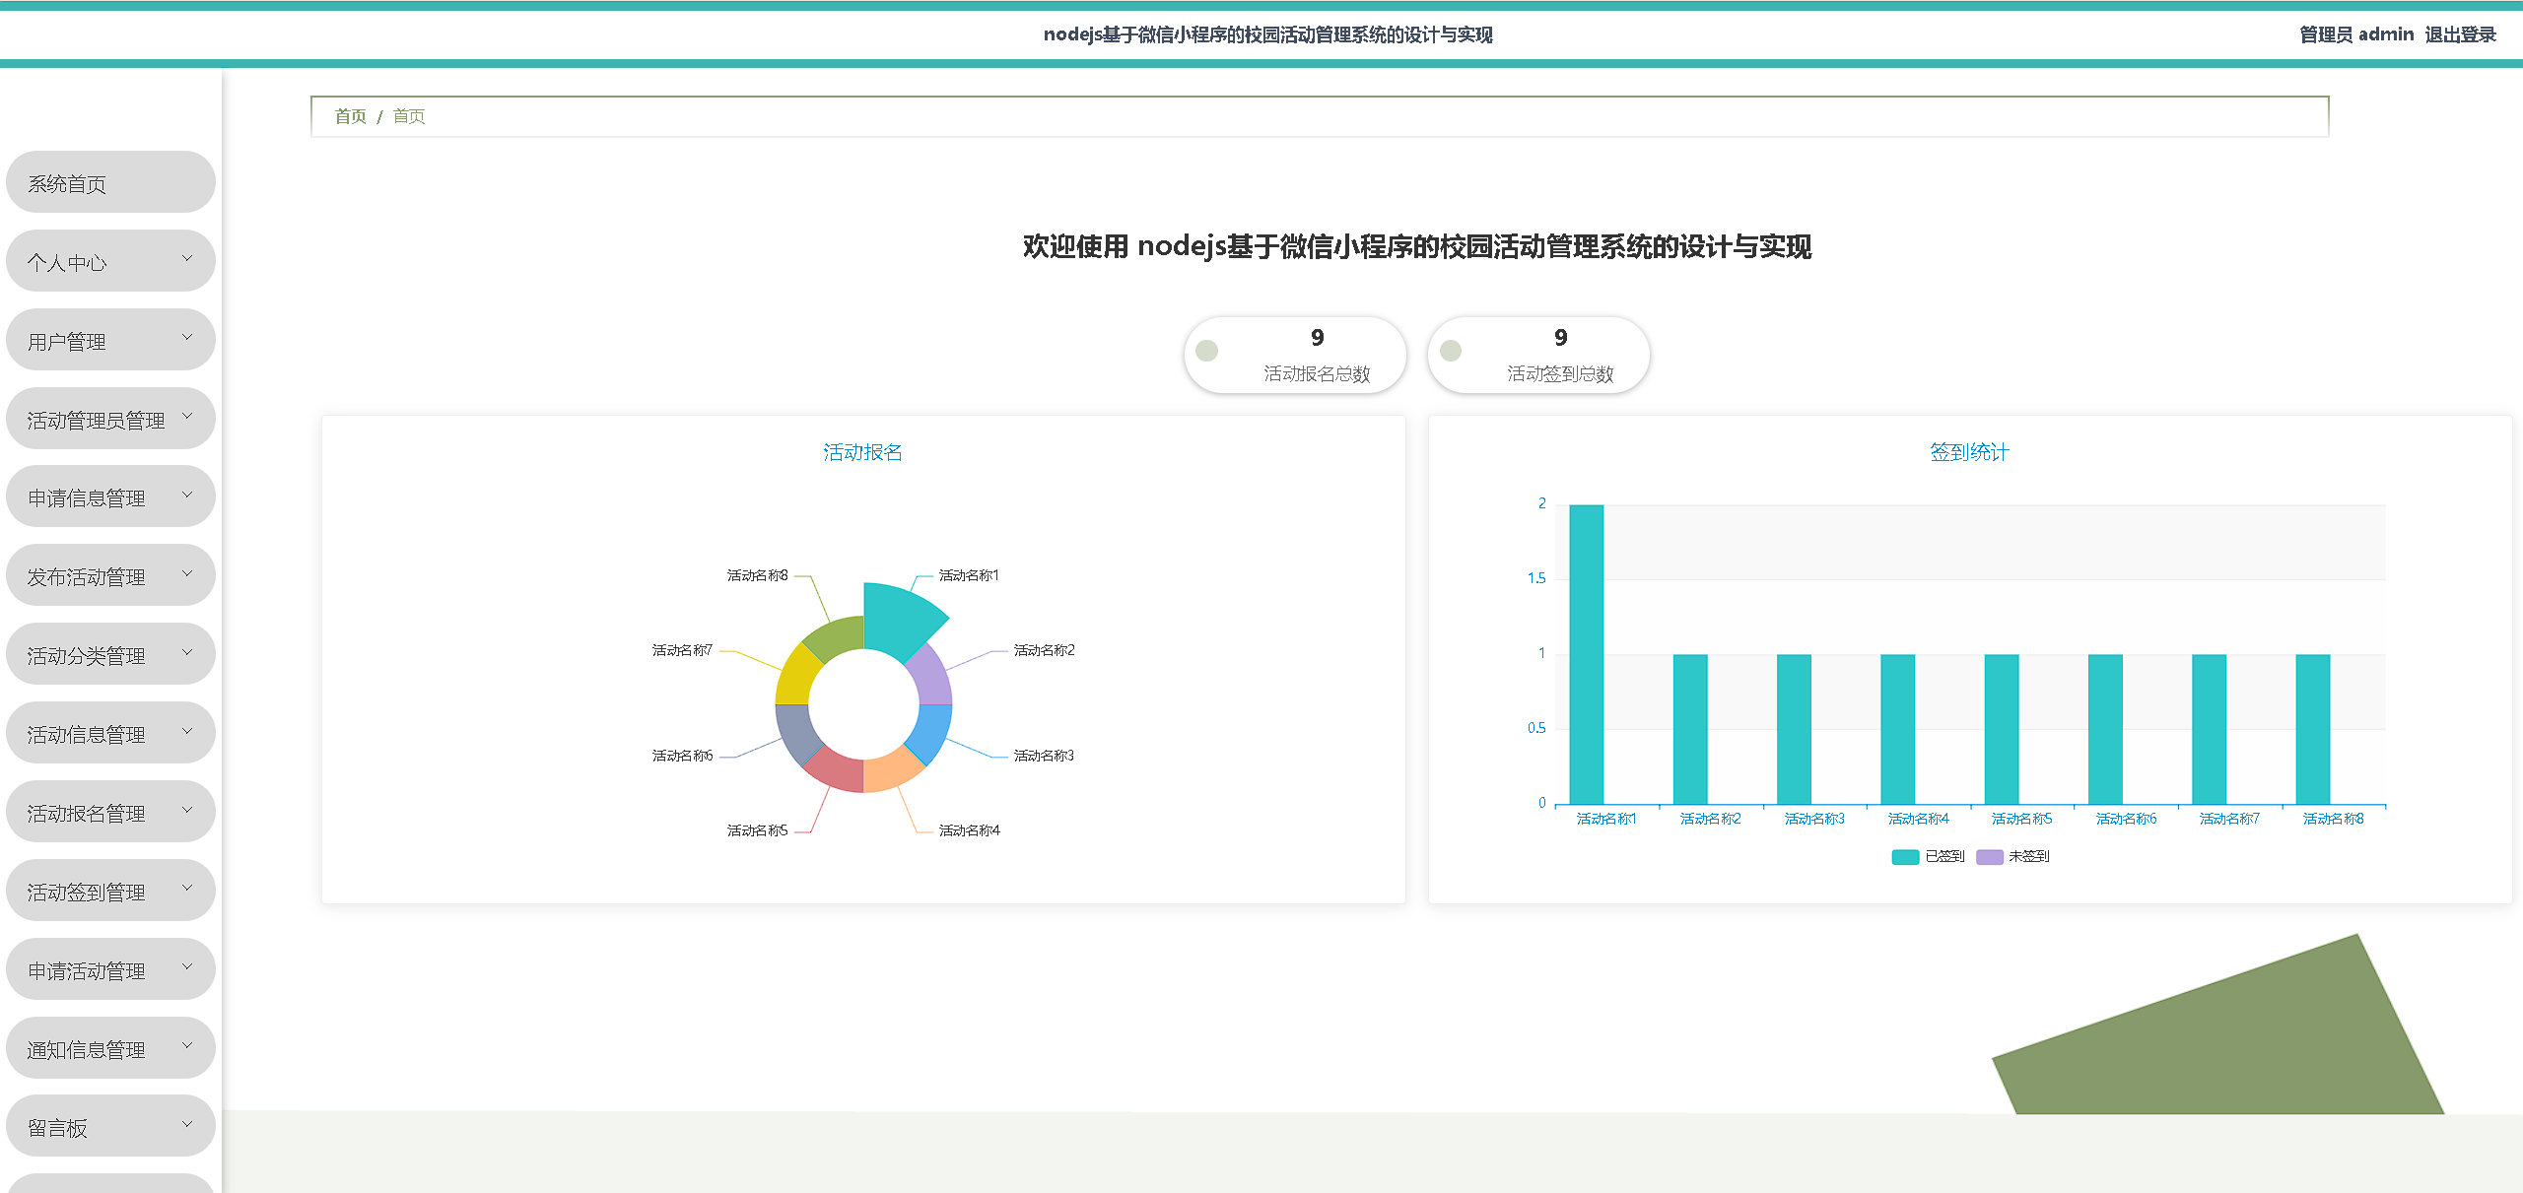Click the circle icon beside 活动签到总数
2523x1193 pixels.
click(1450, 351)
